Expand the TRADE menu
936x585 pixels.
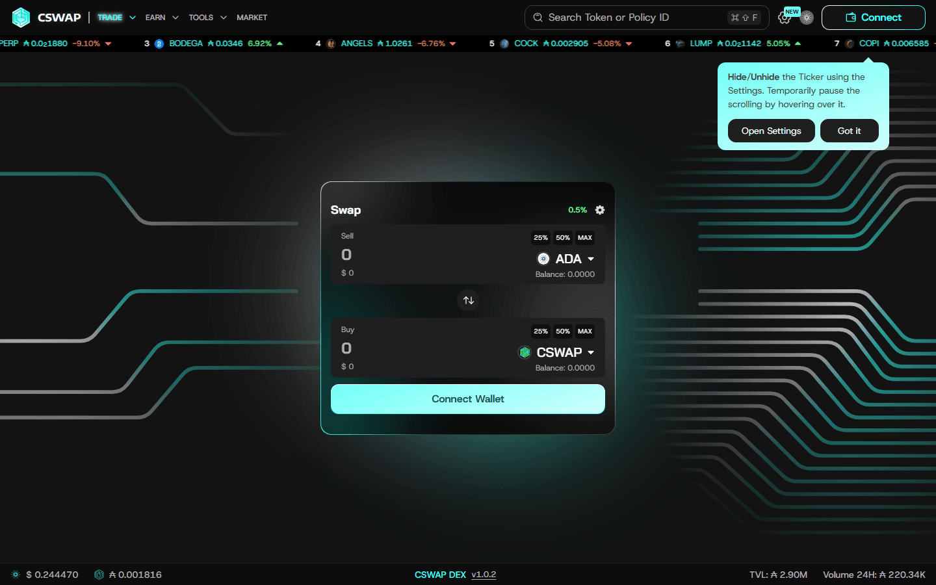(x=116, y=18)
